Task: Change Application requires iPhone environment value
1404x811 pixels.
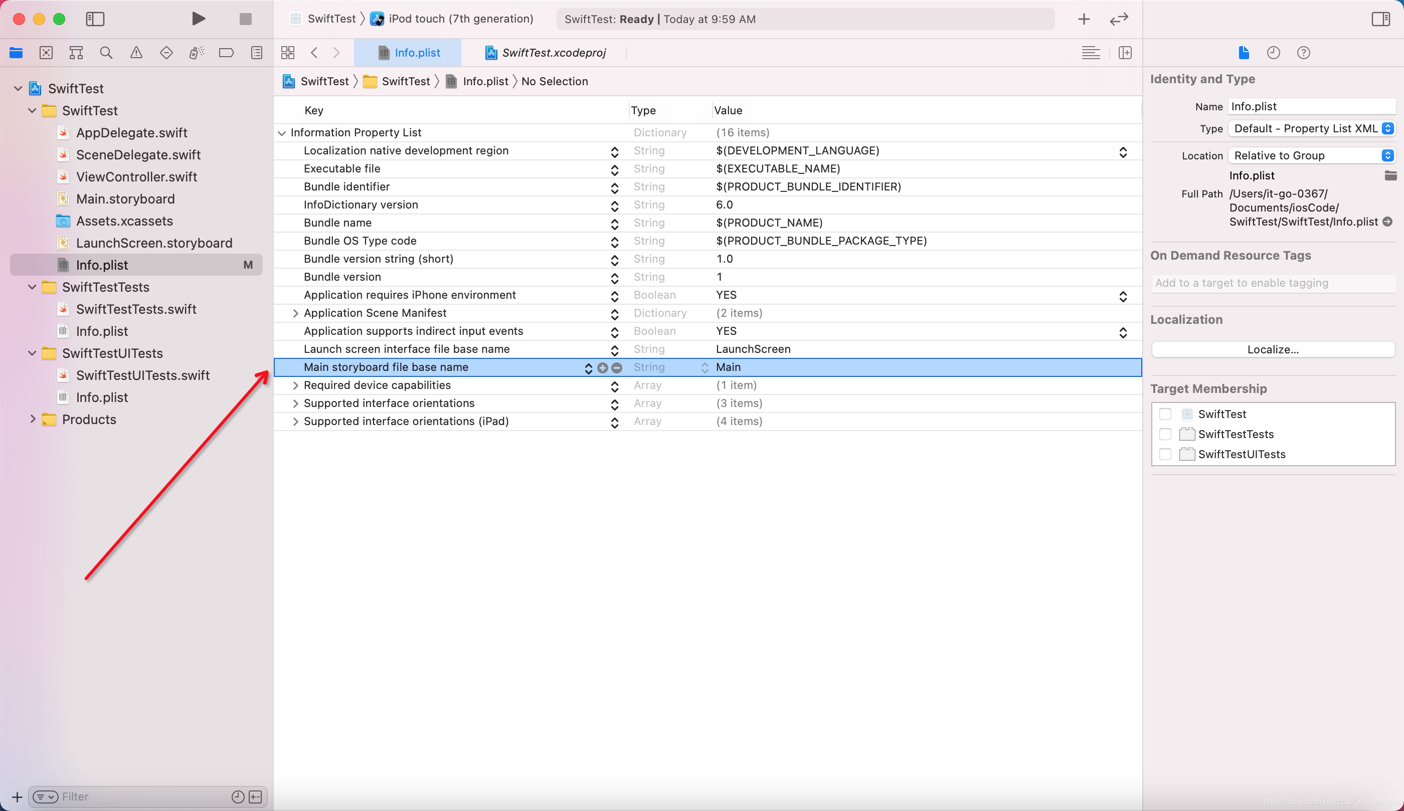Action: click(x=1123, y=296)
